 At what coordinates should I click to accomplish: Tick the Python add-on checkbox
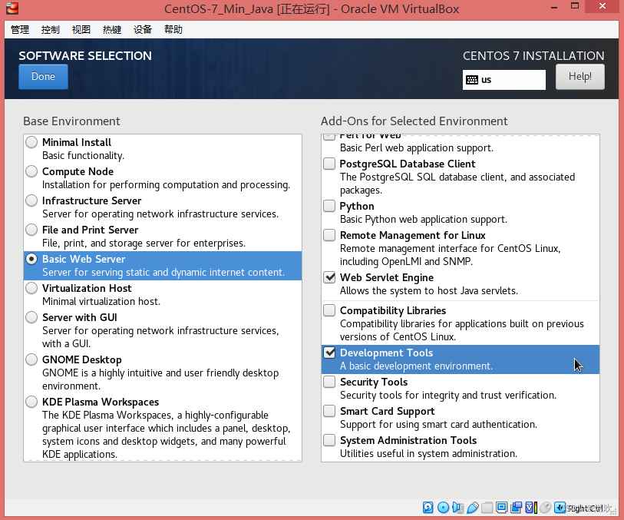[x=329, y=206]
